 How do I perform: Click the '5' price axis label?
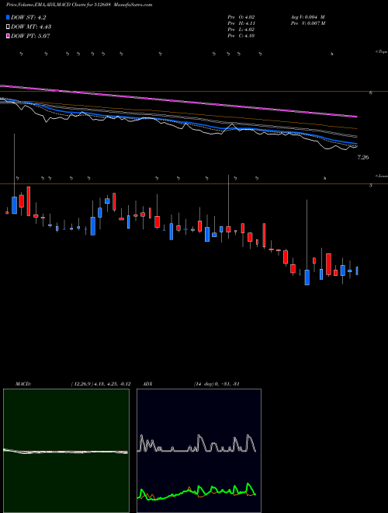(371, 186)
